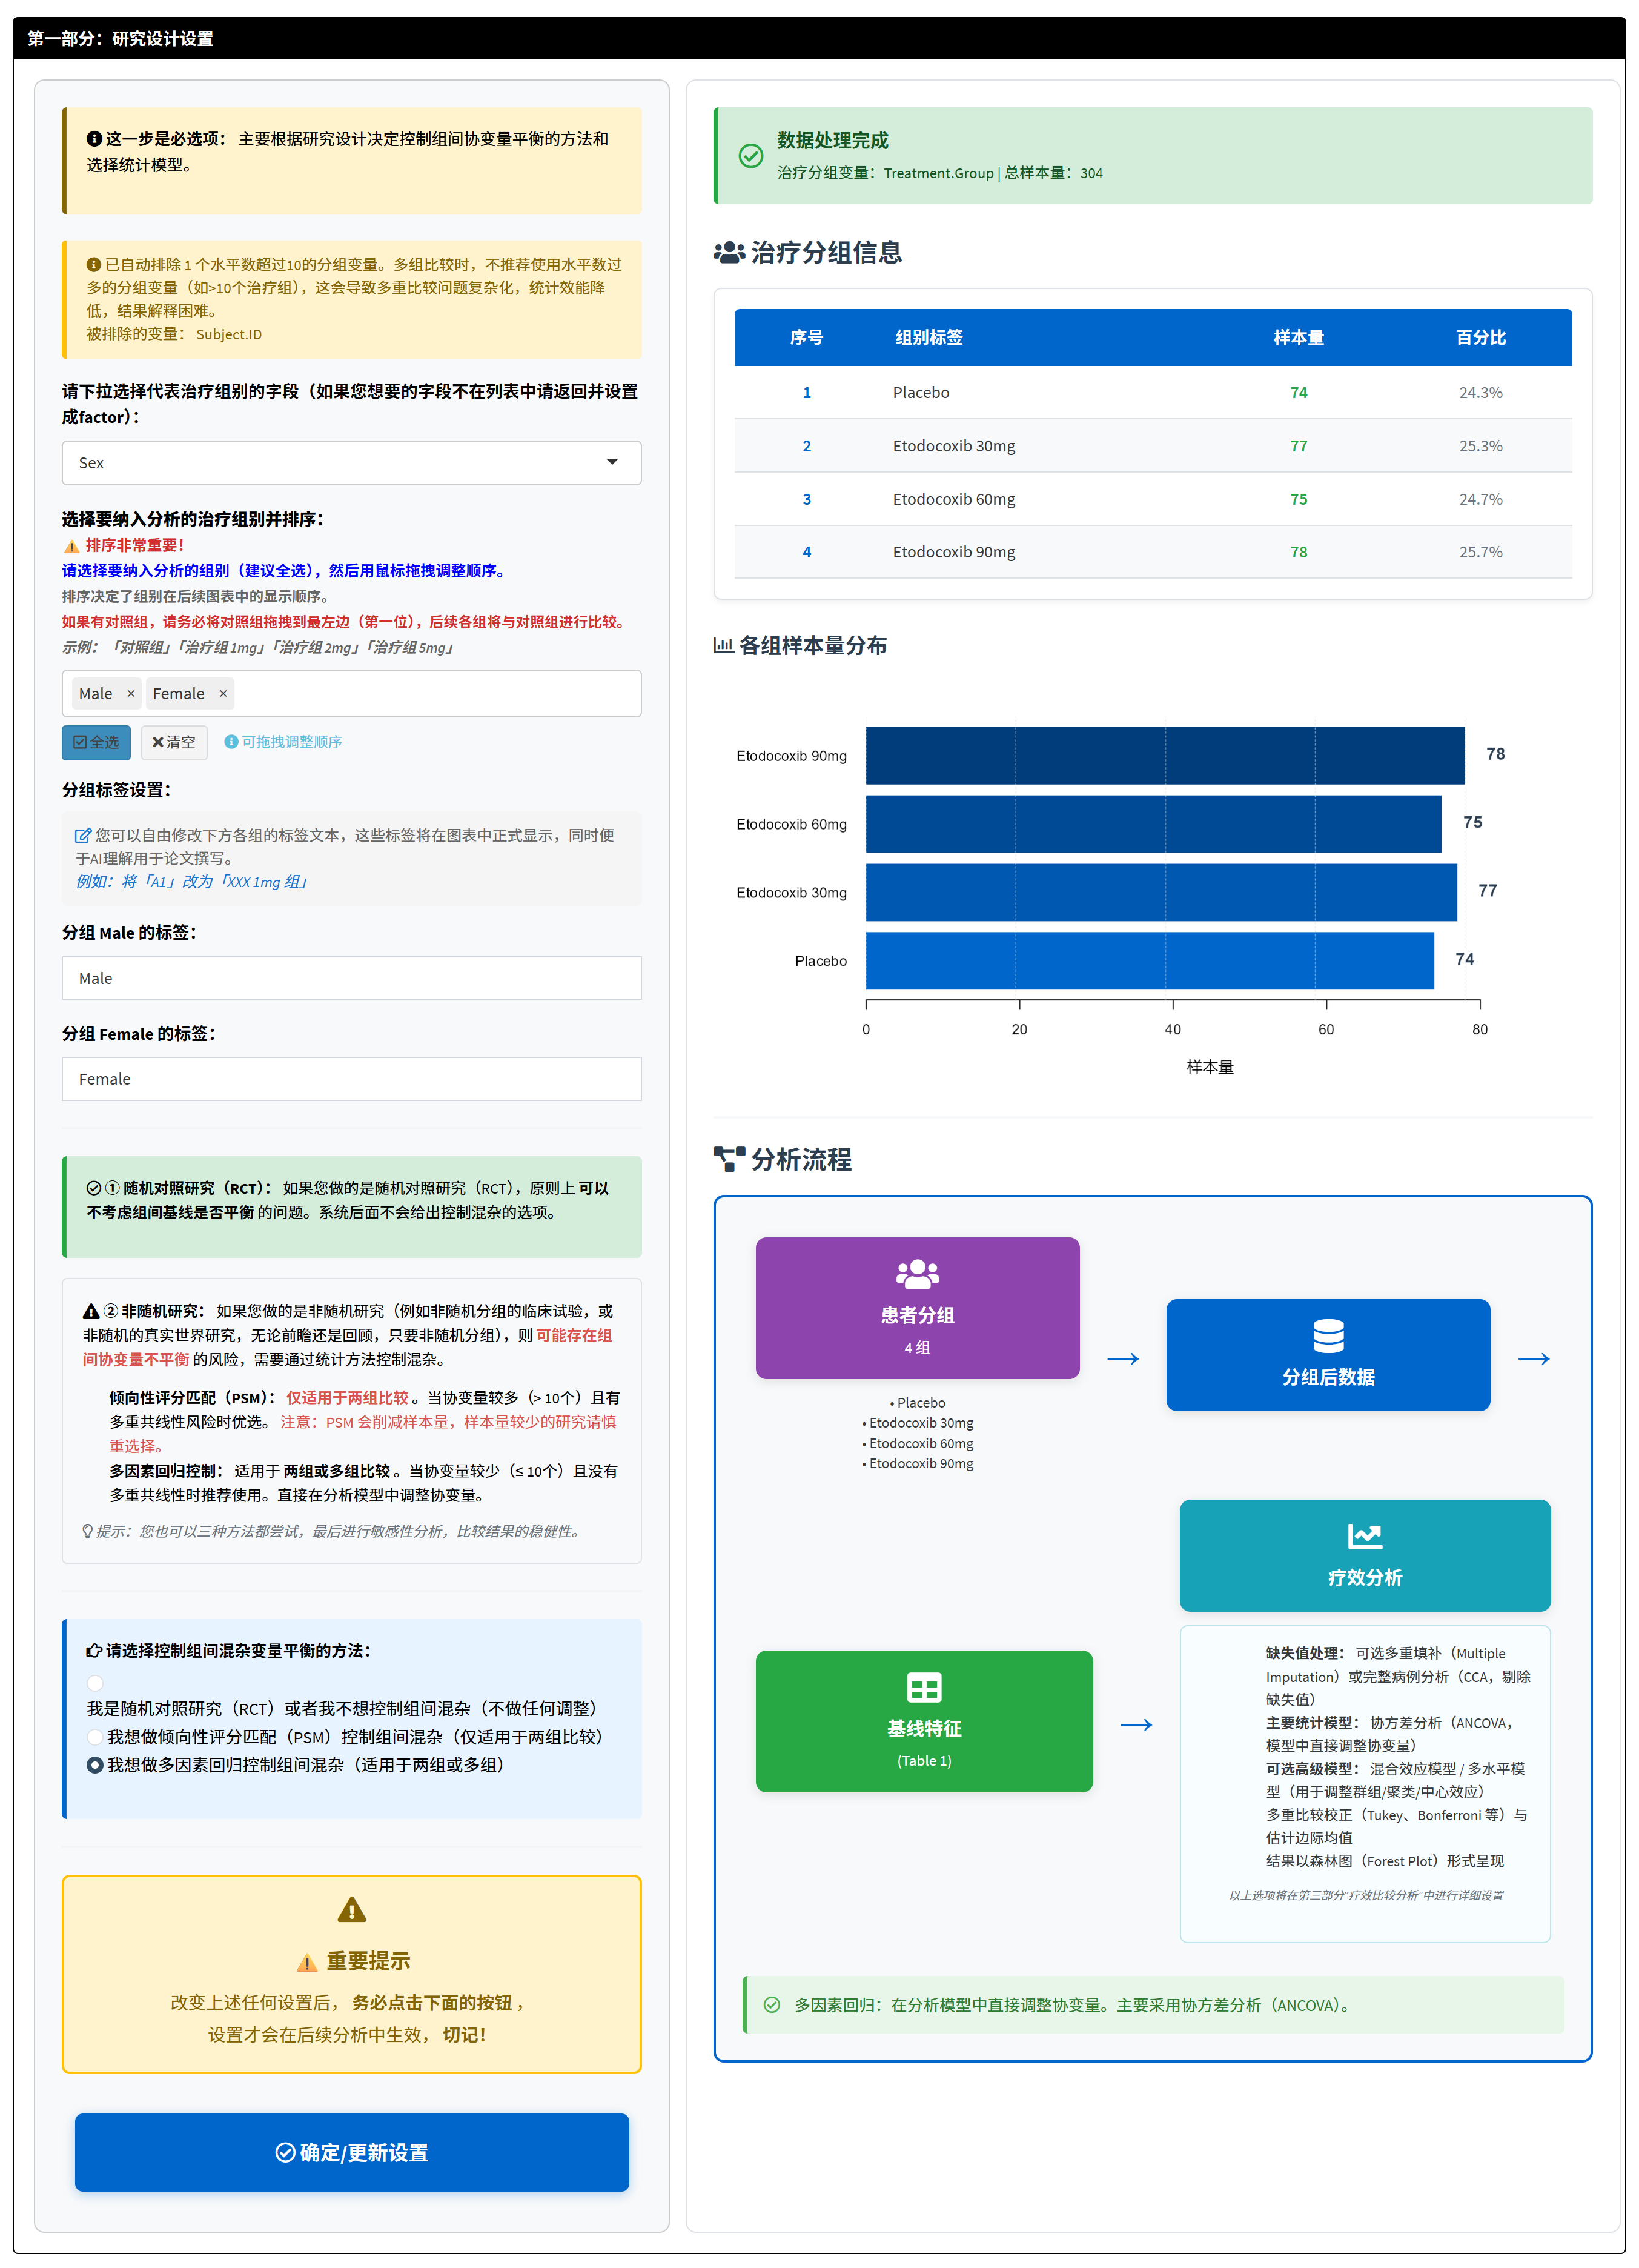This screenshot has height=2268, width=1639.
Task: Click the warning triangle above 重要提示
Action: tap(351, 1910)
